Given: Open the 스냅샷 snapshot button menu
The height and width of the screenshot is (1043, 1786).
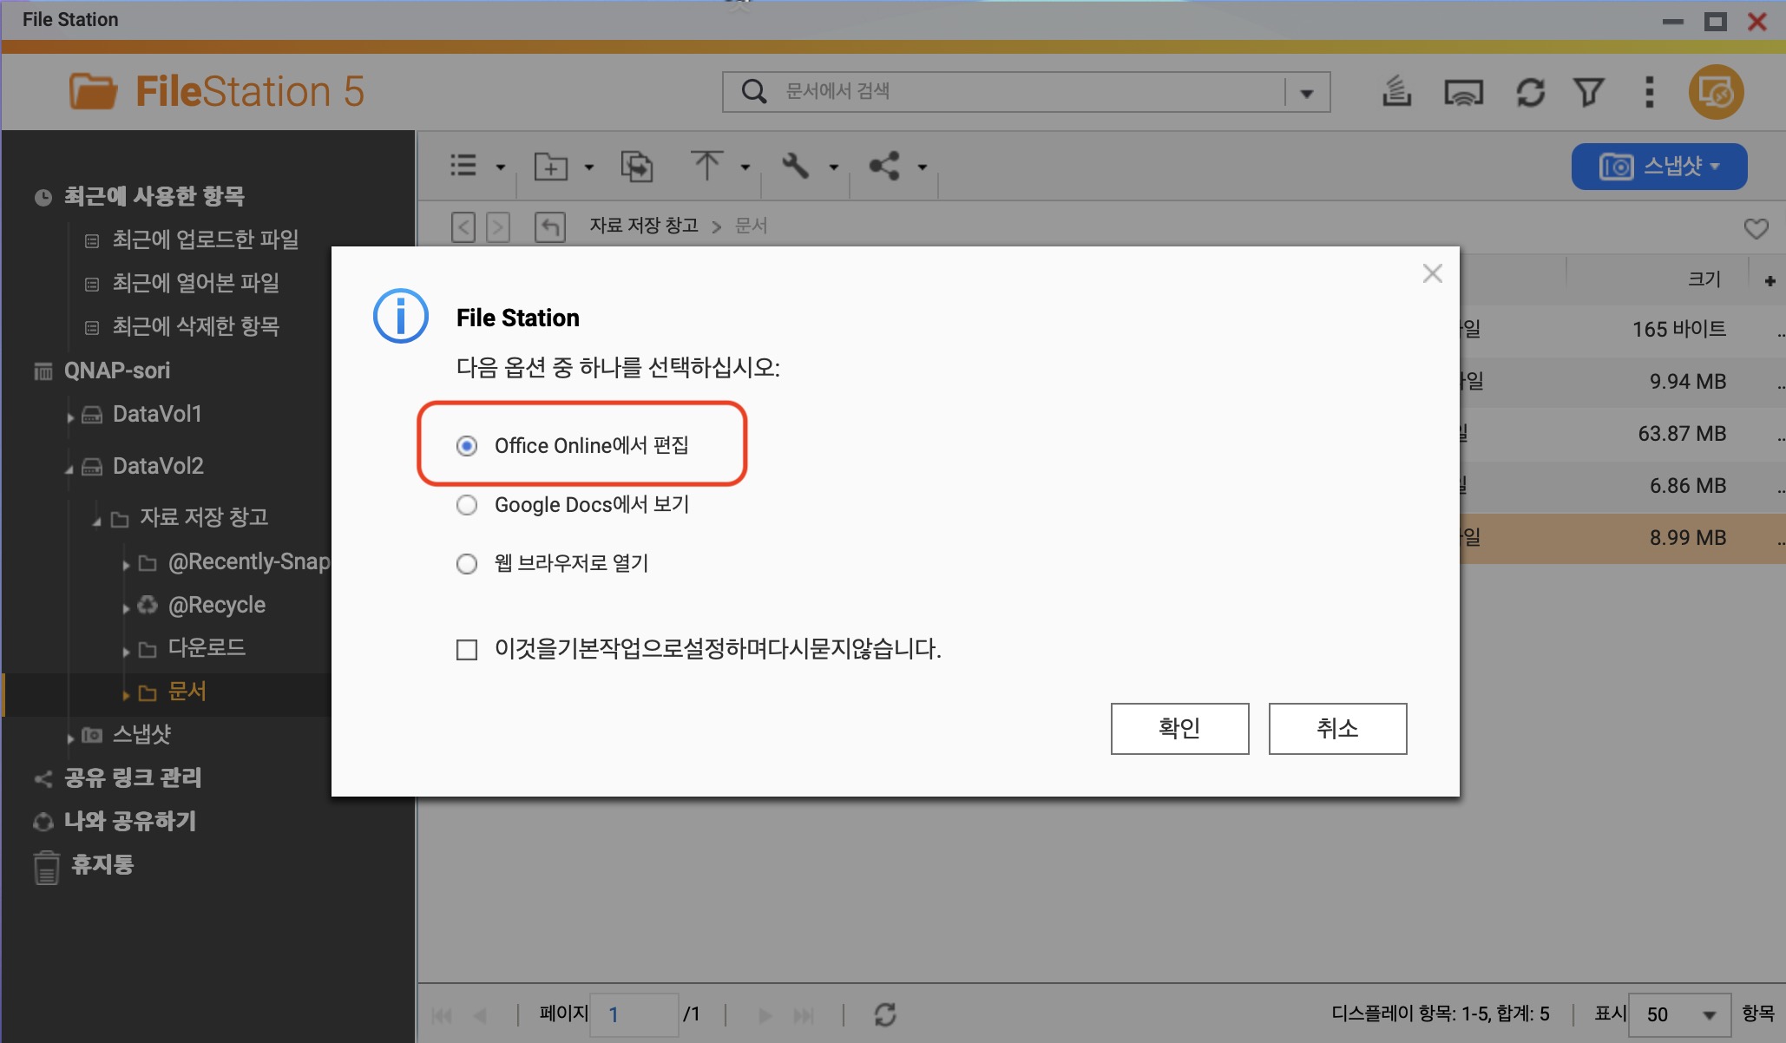Looking at the screenshot, I should (x=1659, y=166).
